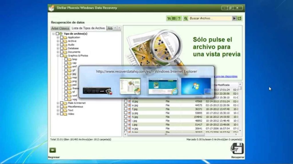Enable the Video folder checkbox
The width and height of the screenshot is (293, 164).
62,114
